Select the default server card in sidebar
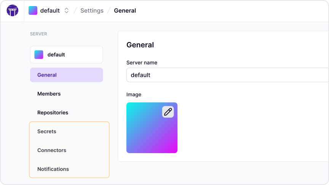 (x=66, y=55)
